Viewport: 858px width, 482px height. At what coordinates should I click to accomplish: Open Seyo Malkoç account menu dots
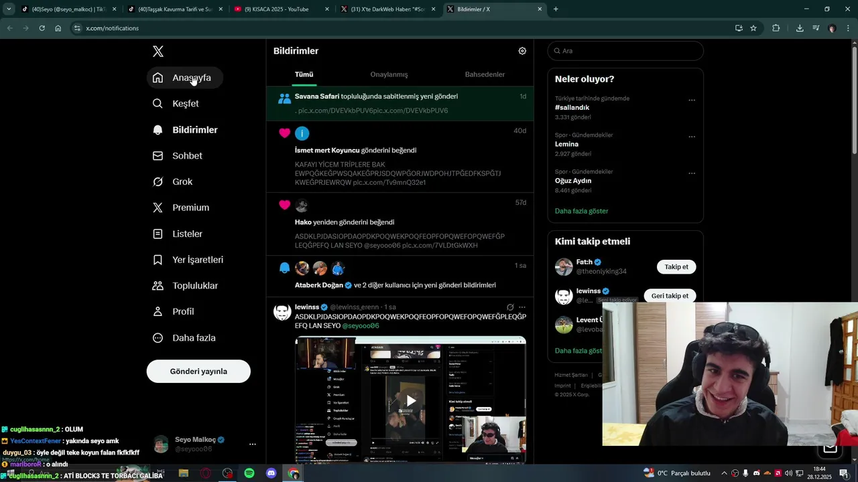coord(253,444)
